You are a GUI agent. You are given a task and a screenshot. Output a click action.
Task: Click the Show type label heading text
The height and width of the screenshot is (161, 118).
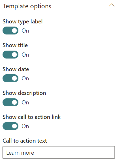click(23, 22)
